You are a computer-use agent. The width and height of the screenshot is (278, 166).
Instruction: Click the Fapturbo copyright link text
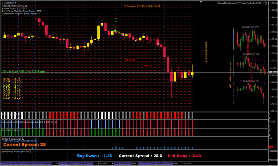coord(20,141)
